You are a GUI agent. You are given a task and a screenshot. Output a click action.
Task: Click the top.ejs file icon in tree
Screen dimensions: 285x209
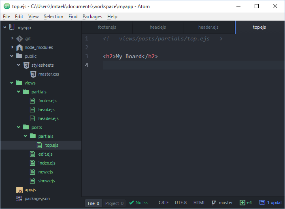pos(39,145)
